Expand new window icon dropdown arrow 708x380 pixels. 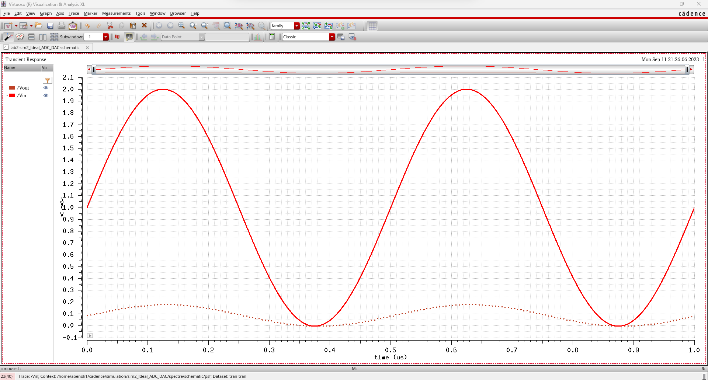[16, 26]
